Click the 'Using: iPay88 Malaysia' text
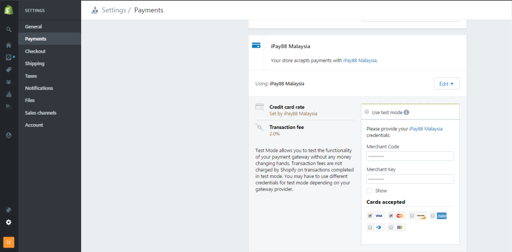Screen dimensions: 512x252 280,84
